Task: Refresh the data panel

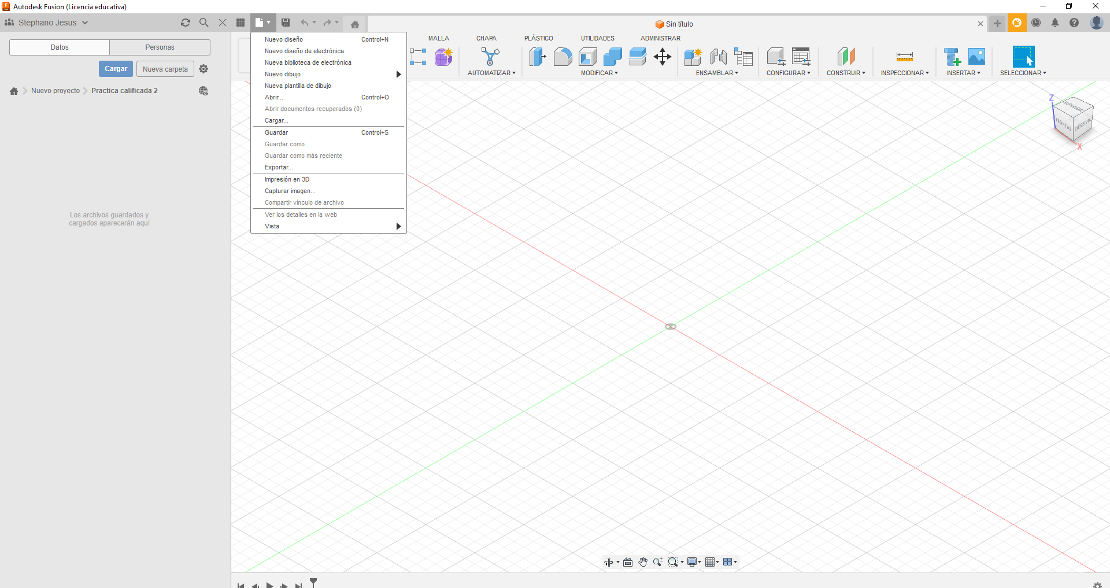Action: point(186,23)
